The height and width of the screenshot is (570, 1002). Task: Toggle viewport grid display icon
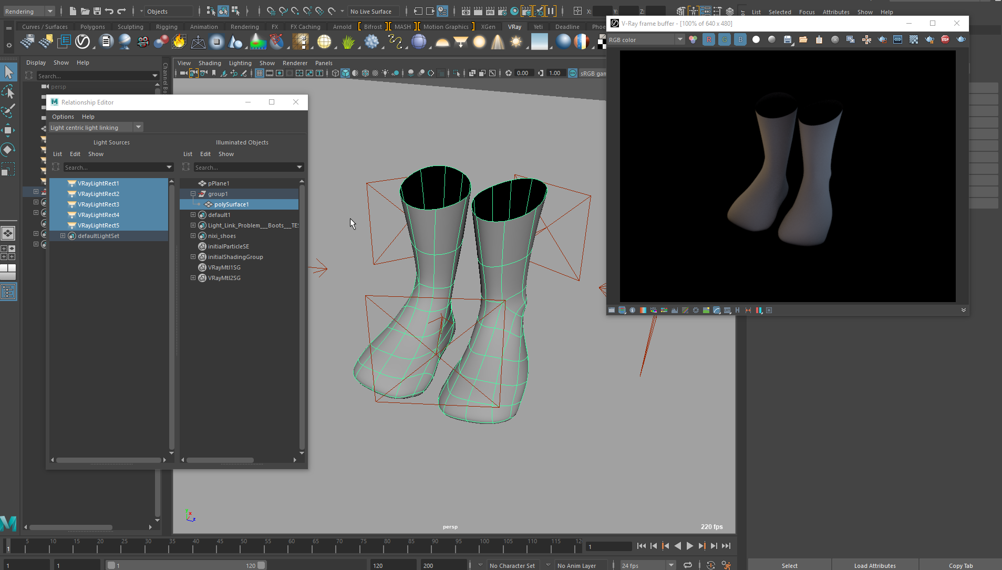coord(260,73)
